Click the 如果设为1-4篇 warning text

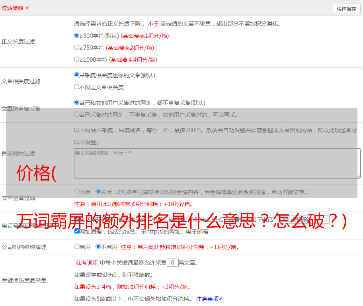point(132,287)
